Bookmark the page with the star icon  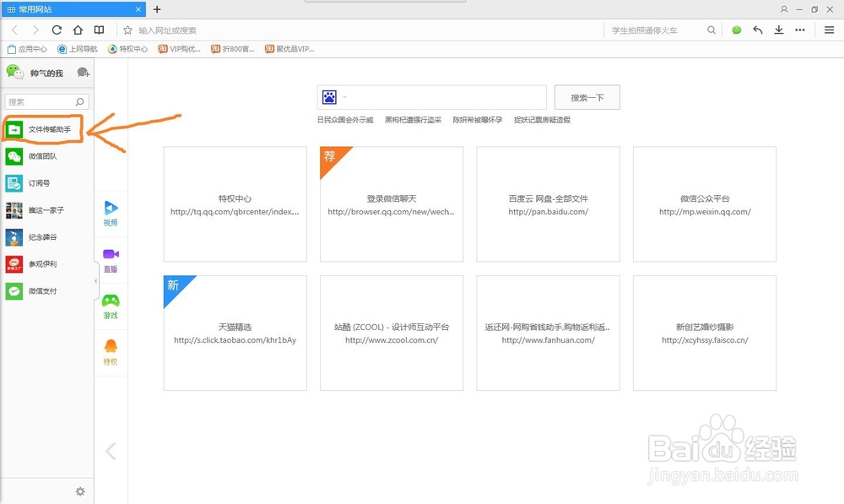click(x=127, y=30)
